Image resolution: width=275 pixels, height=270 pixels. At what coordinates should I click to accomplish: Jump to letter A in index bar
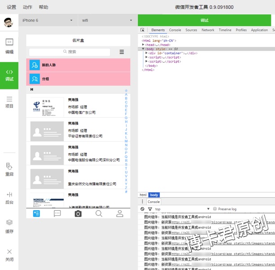click(126, 94)
